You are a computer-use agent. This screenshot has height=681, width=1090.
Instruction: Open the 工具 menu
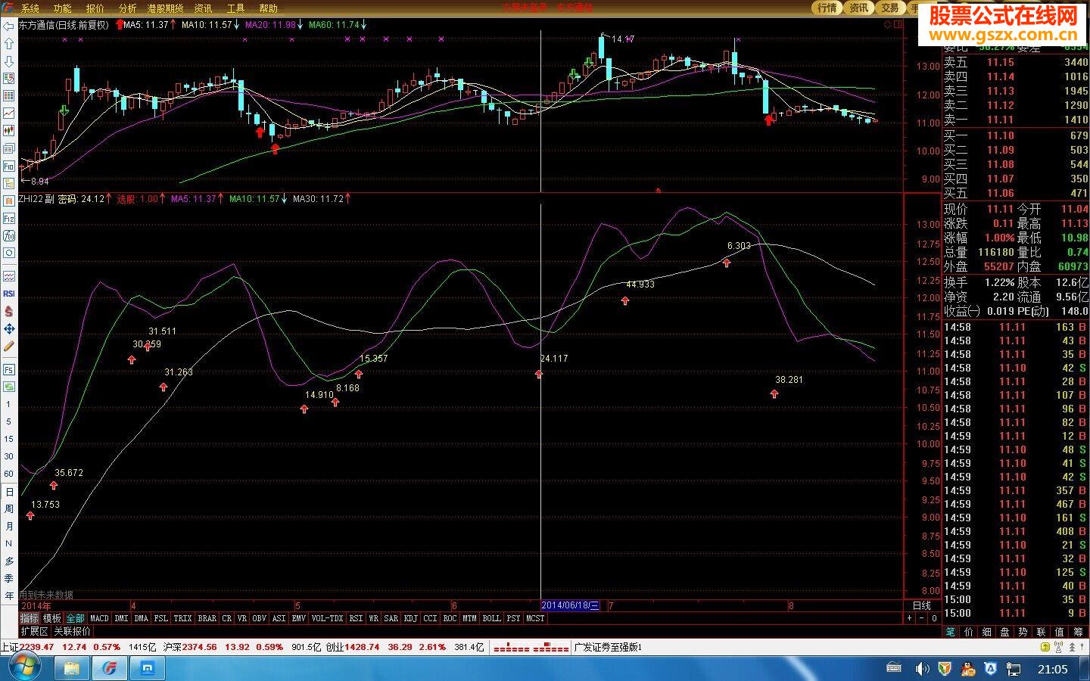tap(235, 8)
